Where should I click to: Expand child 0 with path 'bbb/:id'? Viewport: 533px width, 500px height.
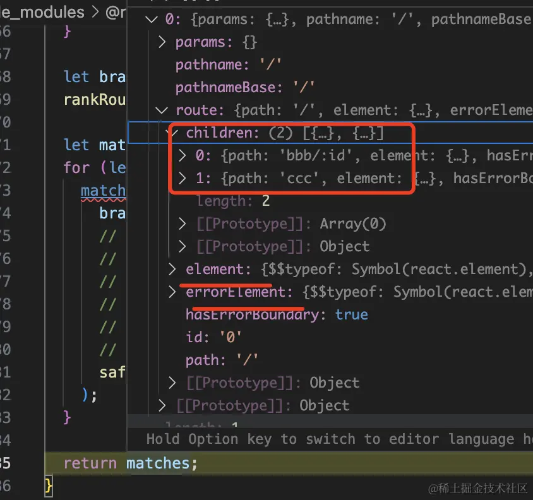183,156
